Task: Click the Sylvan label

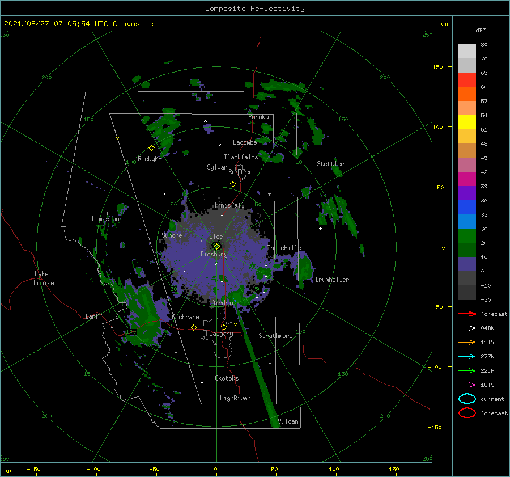Action: (x=217, y=167)
